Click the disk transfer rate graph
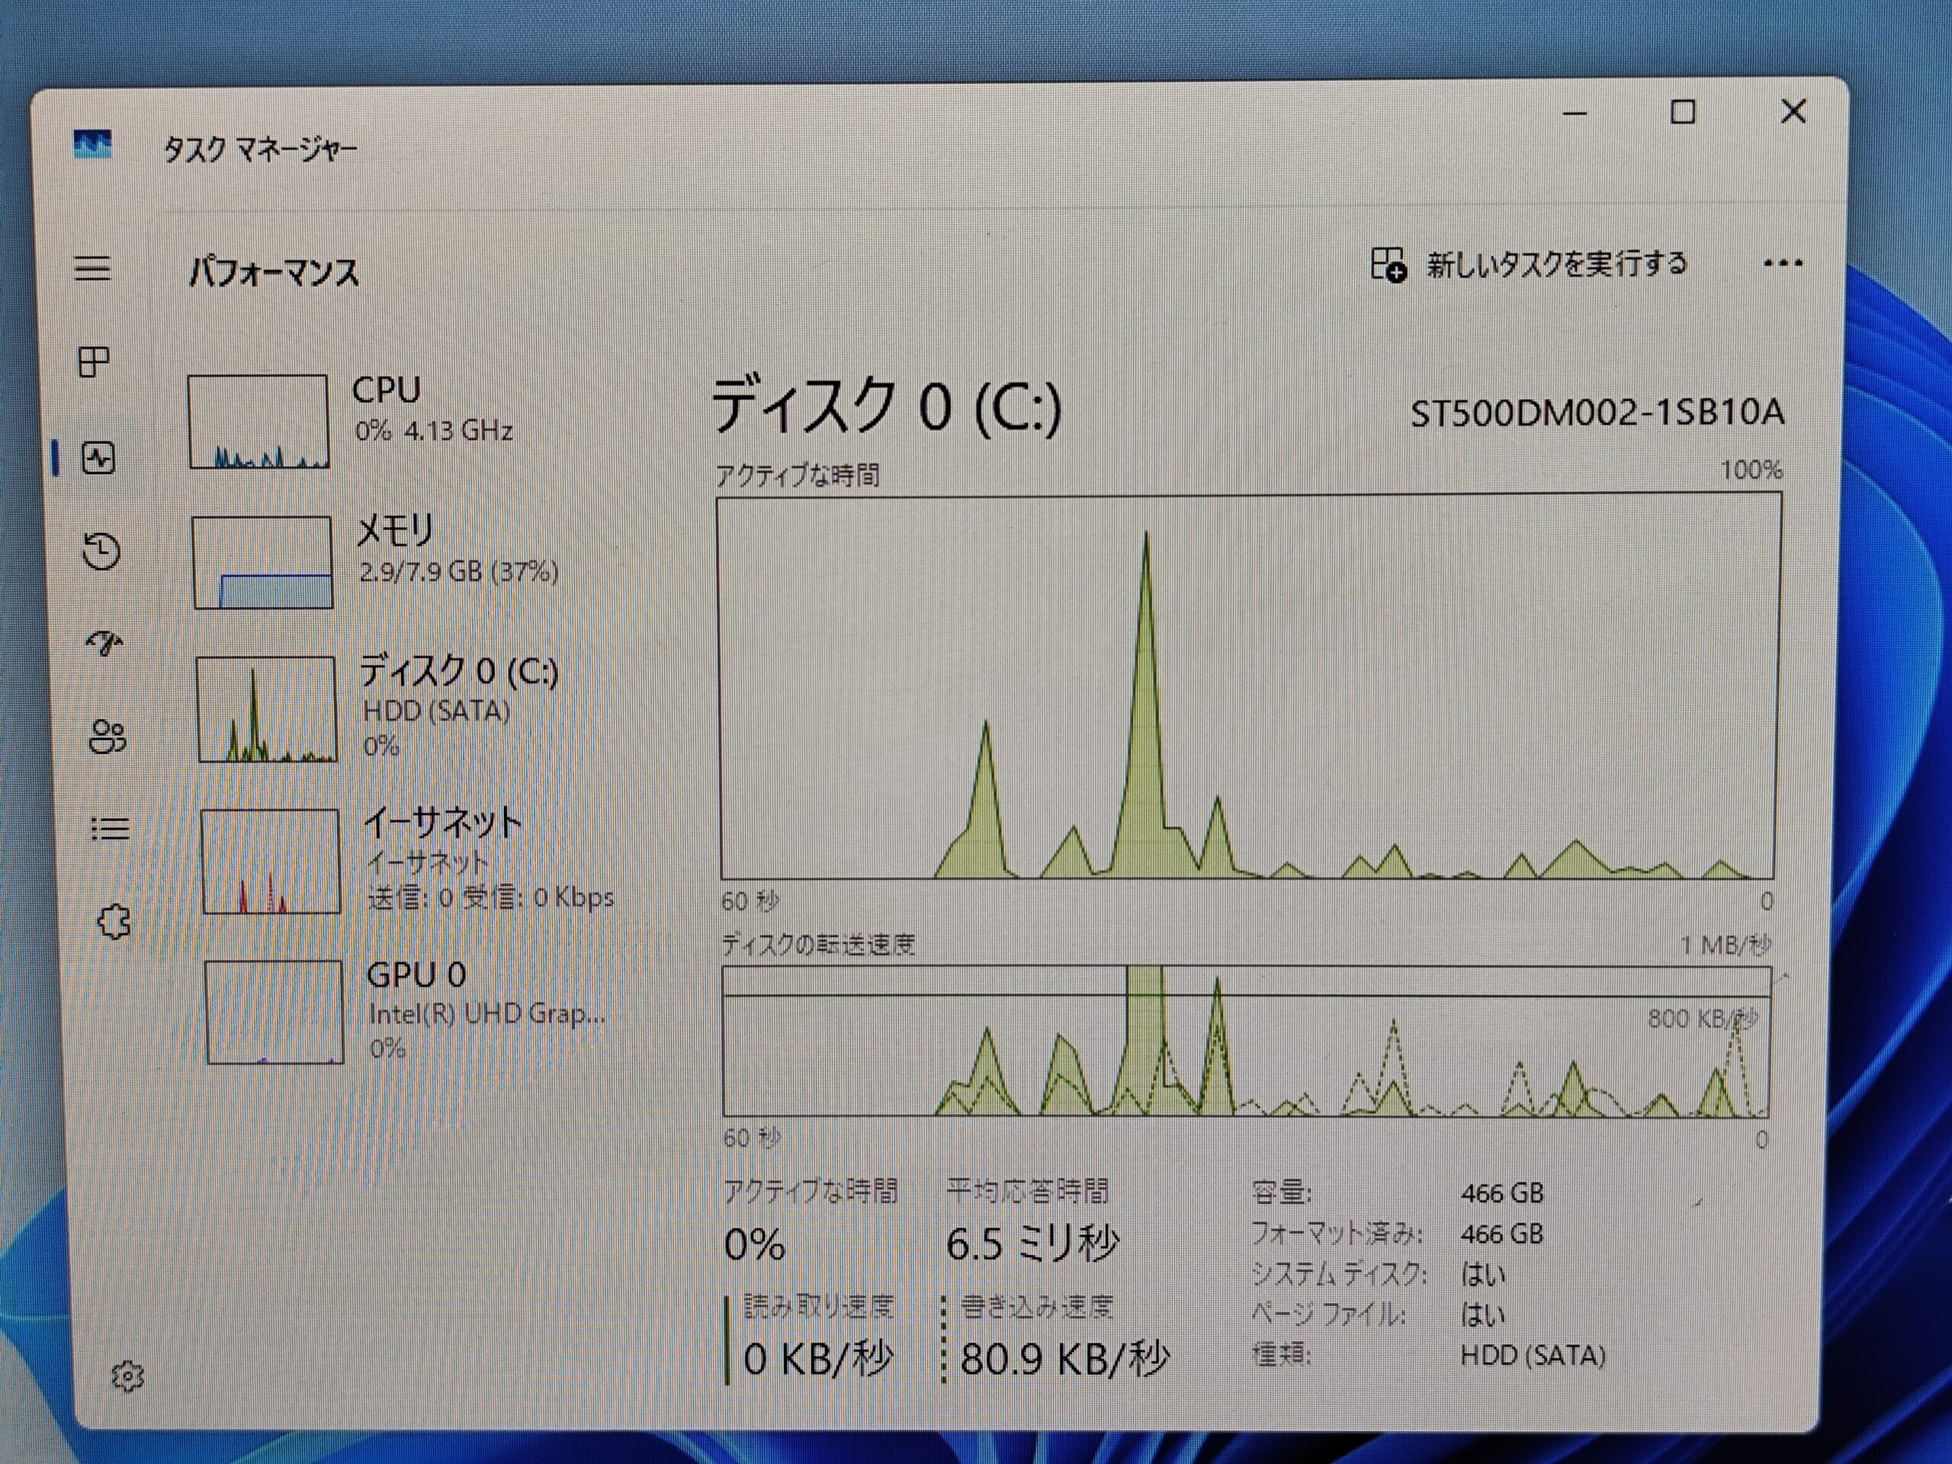The width and height of the screenshot is (1952, 1464). (1246, 1042)
